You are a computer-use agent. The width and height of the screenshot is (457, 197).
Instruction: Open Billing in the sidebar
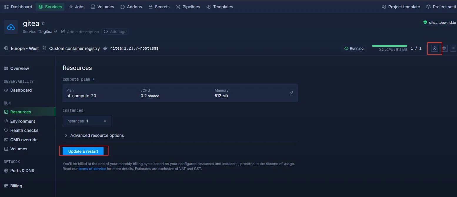[x=13, y=186]
